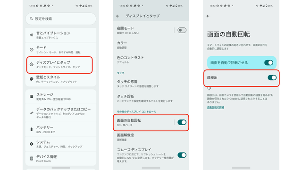Open システム settings
The width and height of the screenshot is (302, 170).
[x=61, y=144]
